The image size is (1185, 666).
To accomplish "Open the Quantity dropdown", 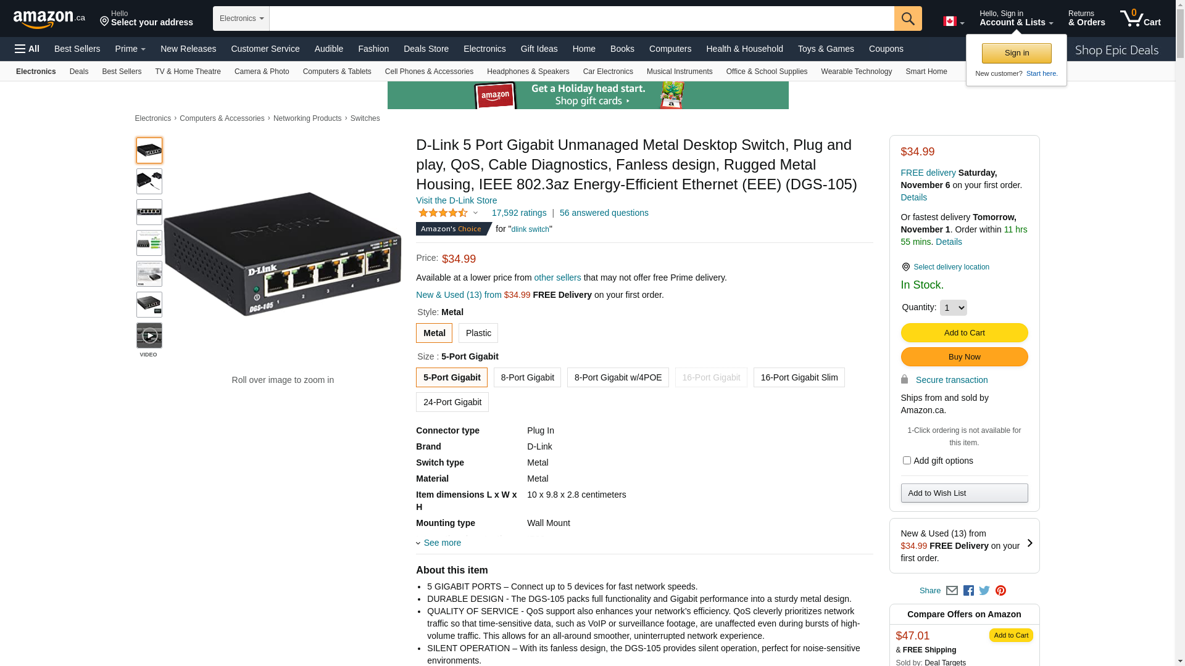I will click(953, 308).
